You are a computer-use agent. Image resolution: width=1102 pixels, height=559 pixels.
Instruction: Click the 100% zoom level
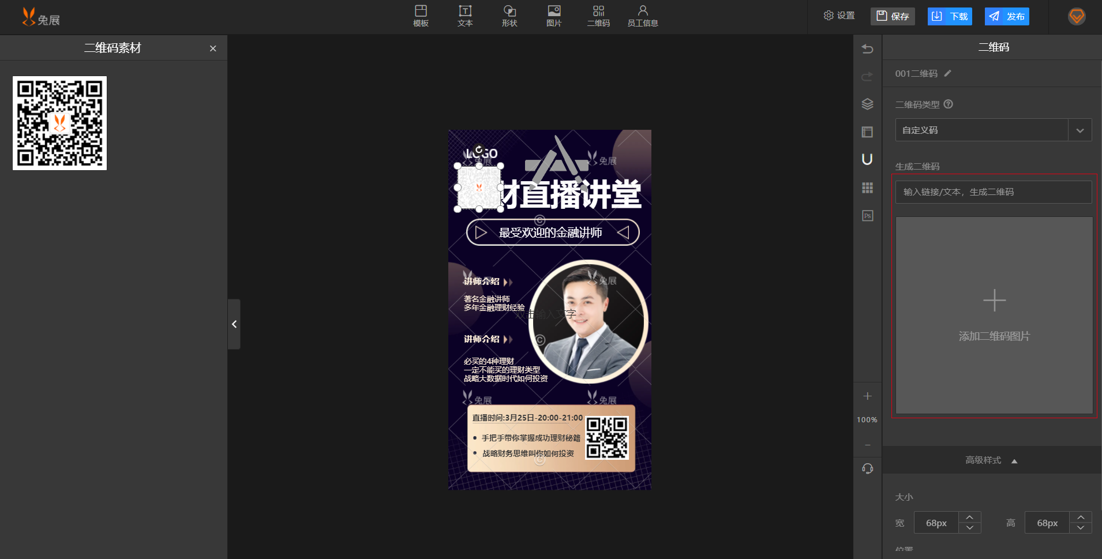(867, 420)
